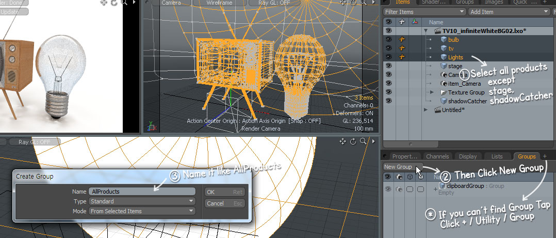This screenshot has height=238, width=556.
Task: Click the rotate icon in the bottom viewport
Action: (353, 141)
